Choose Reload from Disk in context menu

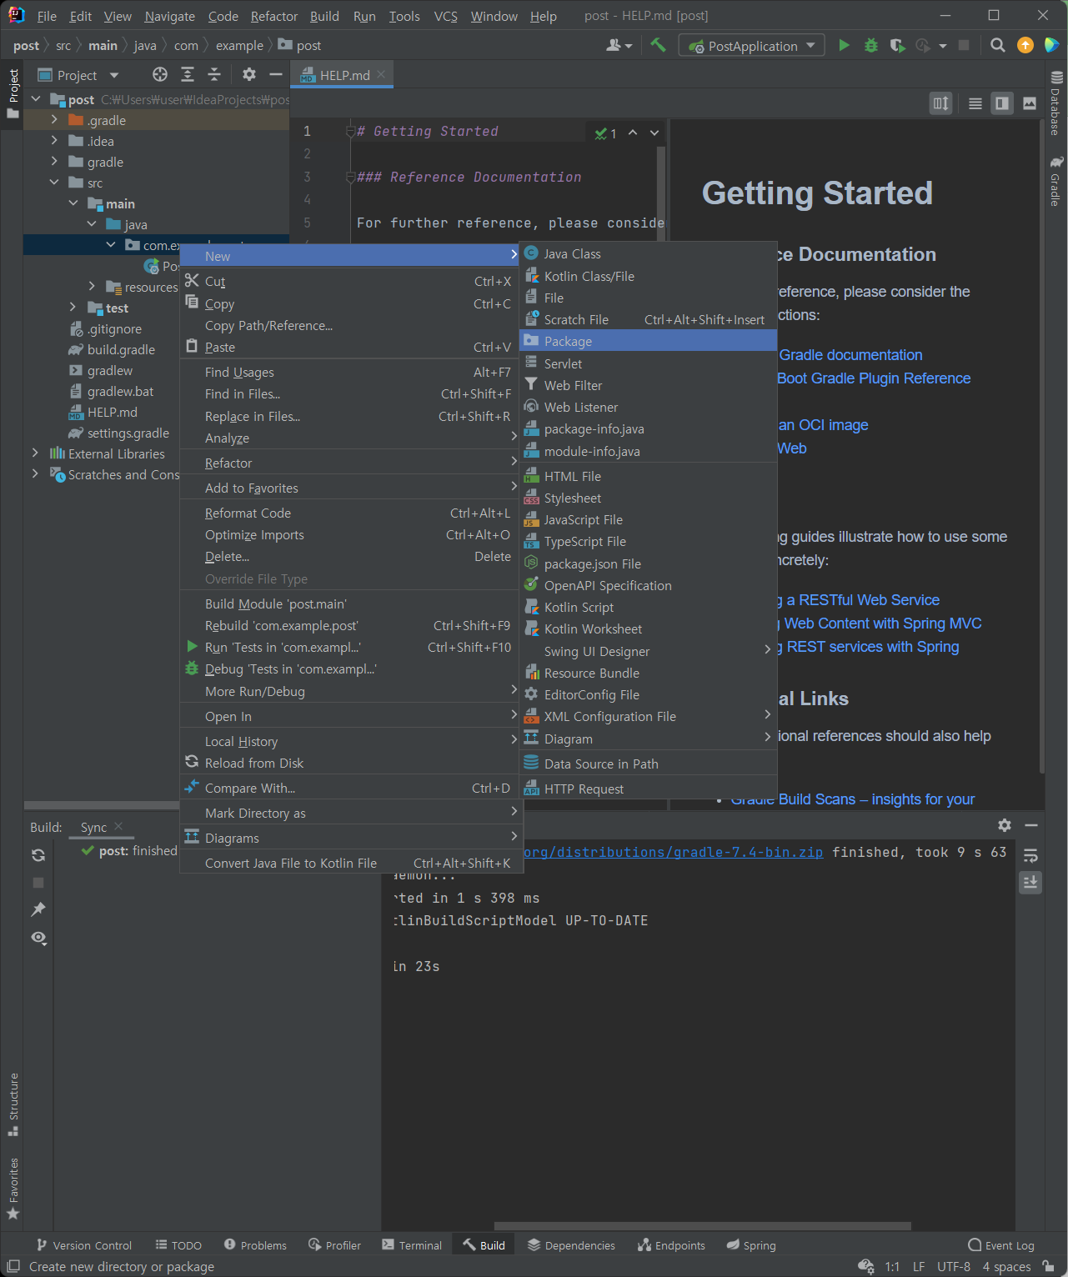(349, 763)
